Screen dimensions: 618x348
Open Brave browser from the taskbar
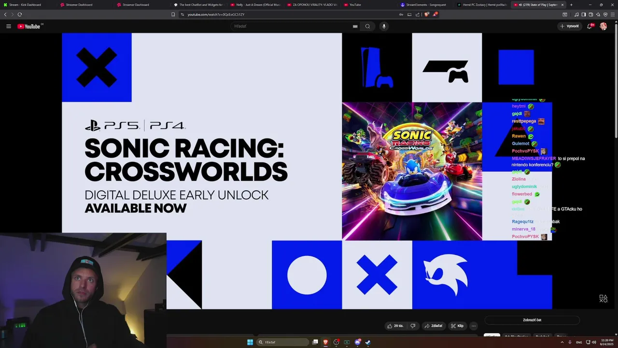(326, 342)
